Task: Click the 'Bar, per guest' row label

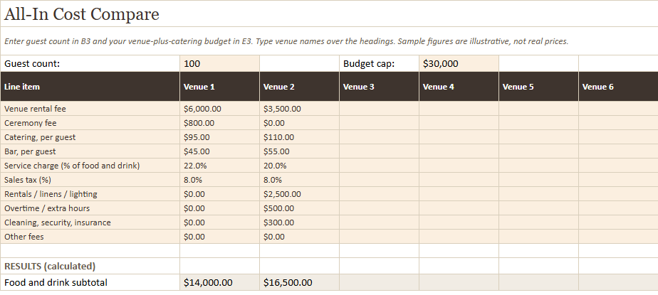Action: 30,151
